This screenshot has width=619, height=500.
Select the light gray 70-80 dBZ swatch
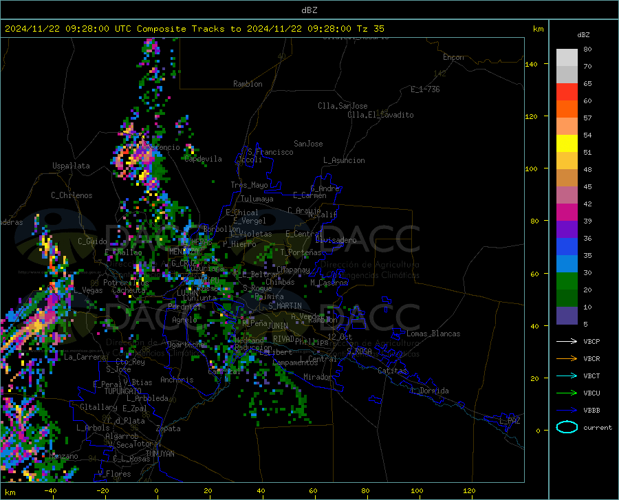pos(567,58)
